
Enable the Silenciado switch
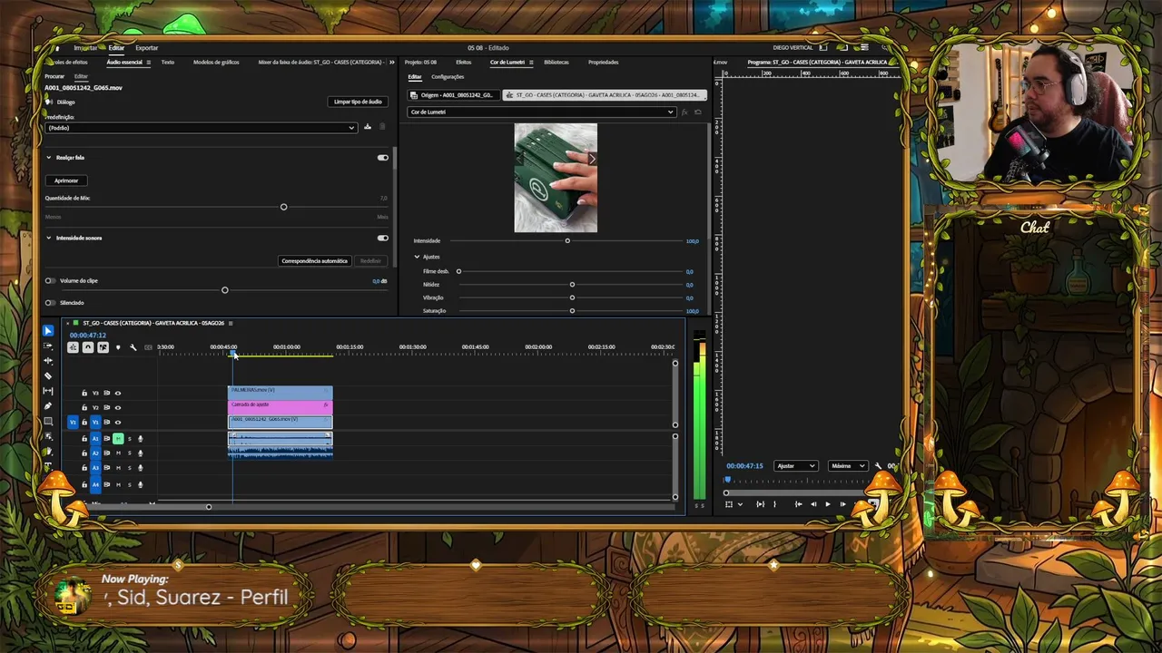50,303
